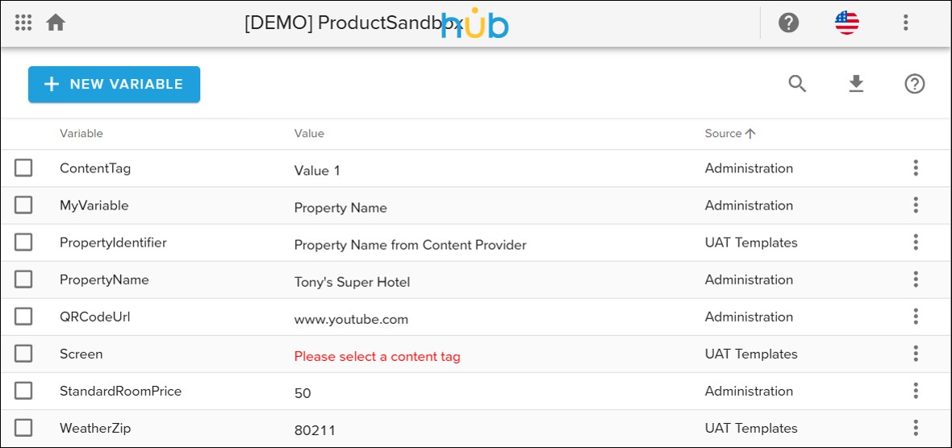Change language via the US flag icon
The width and height of the screenshot is (952, 448).
point(846,23)
